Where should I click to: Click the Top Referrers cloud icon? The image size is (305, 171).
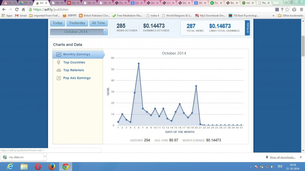point(58,70)
